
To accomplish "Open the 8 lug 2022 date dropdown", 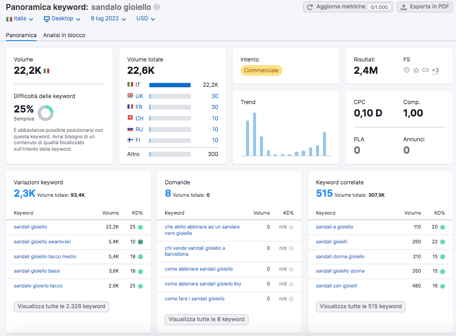I will coord(109,19).
